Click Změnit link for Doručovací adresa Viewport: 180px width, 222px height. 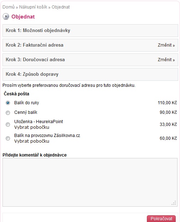[166, 60]
